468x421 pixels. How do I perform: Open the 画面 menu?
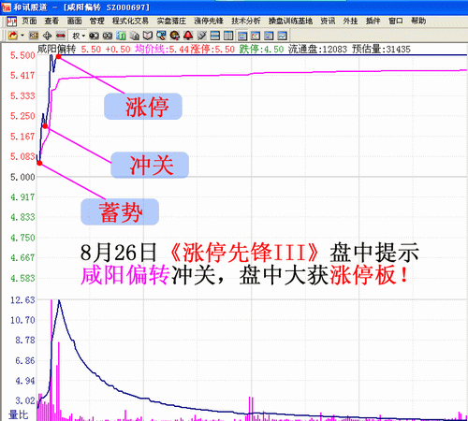[75, 21]
